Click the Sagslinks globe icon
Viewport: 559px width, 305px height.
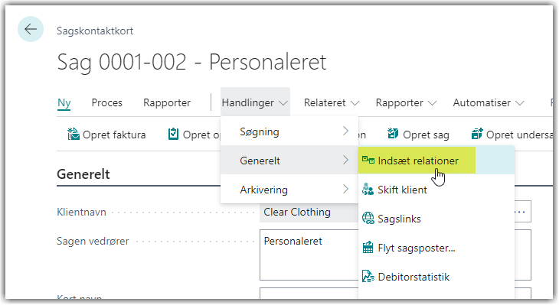coord(368,218)
